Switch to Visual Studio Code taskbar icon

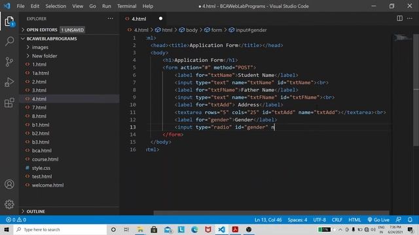click(221, 229)
